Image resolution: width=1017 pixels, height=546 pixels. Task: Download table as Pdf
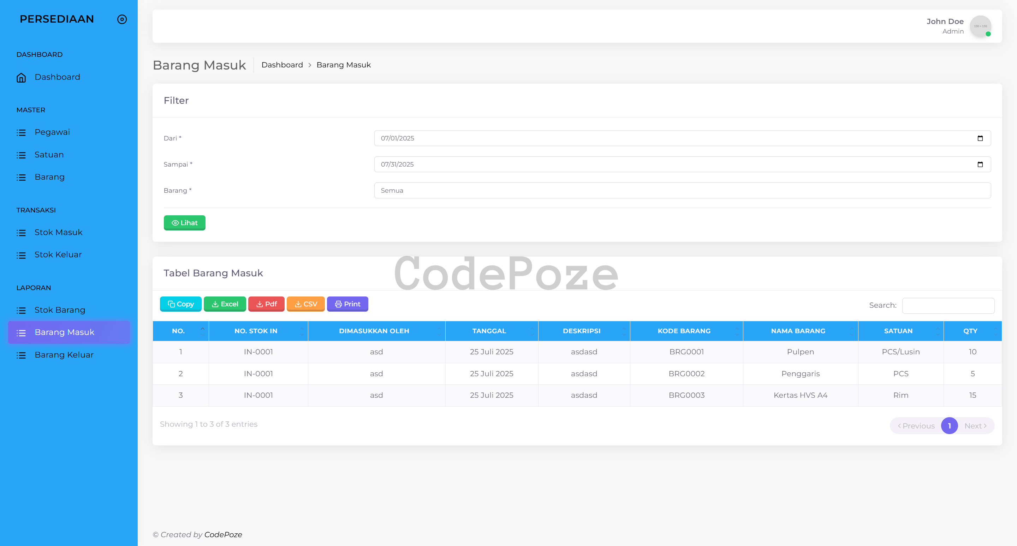tap(266, 304)
